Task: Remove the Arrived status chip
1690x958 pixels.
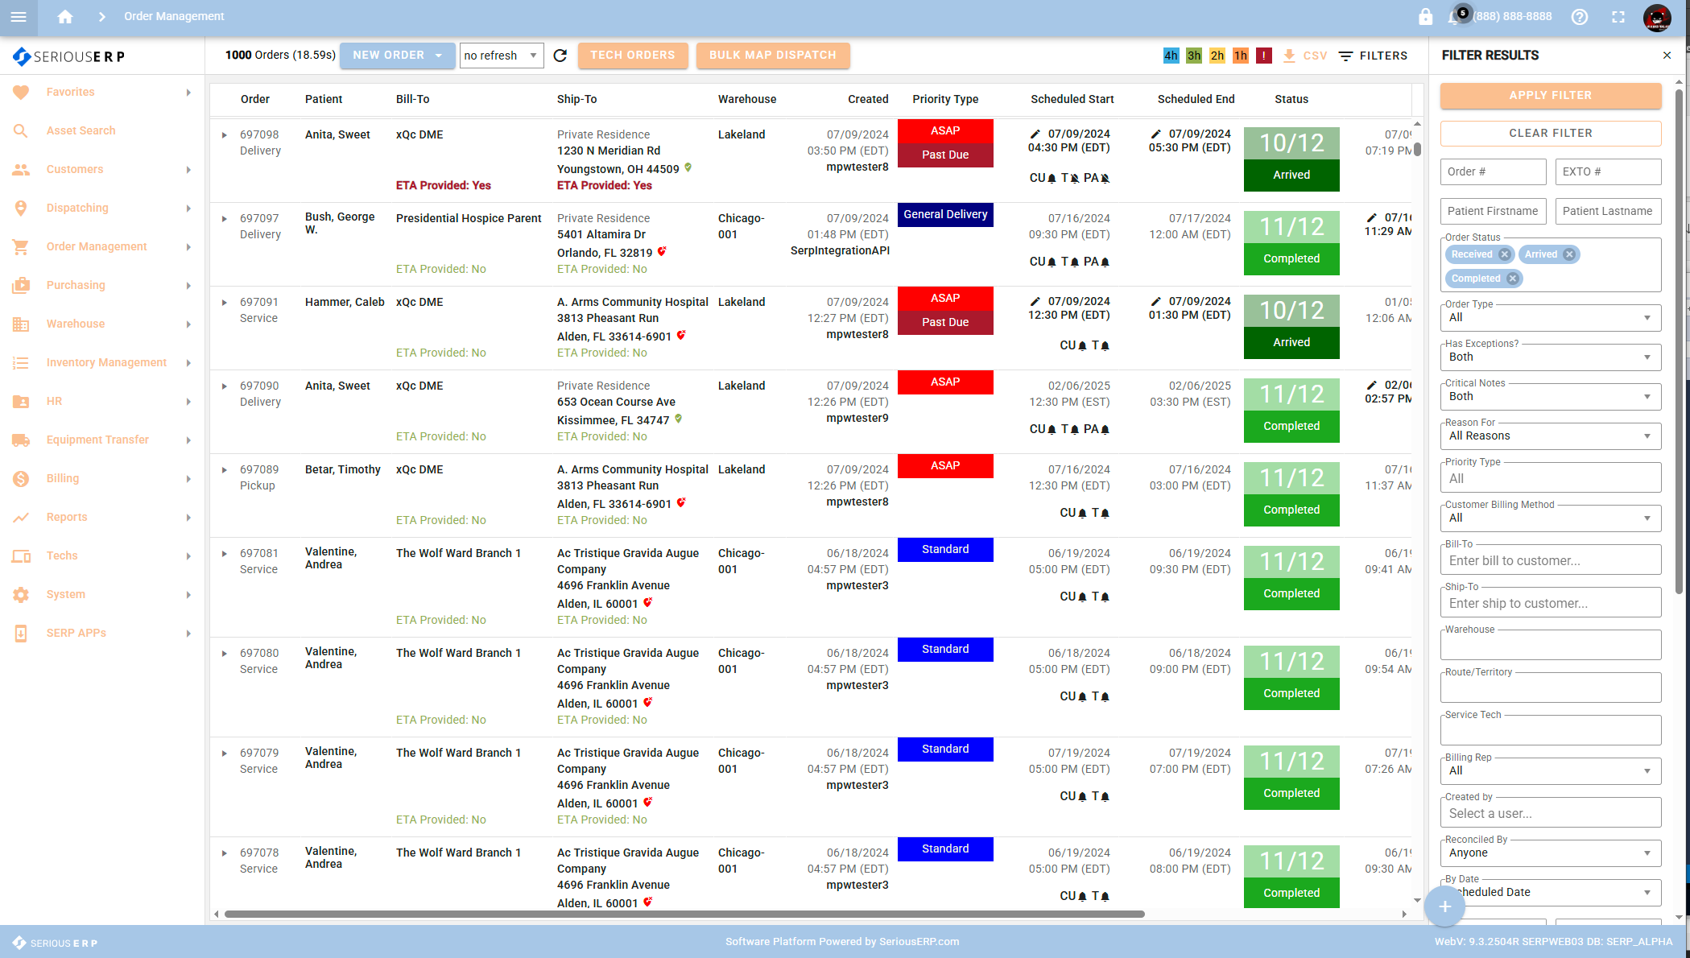Action: [x=1569, y=254]
